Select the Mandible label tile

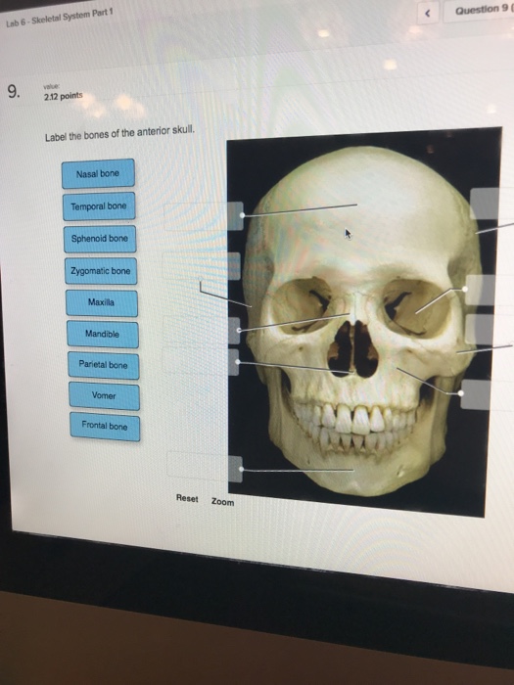pos(102,335)
